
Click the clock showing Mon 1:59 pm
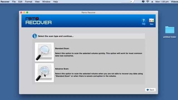pos(162,2)
